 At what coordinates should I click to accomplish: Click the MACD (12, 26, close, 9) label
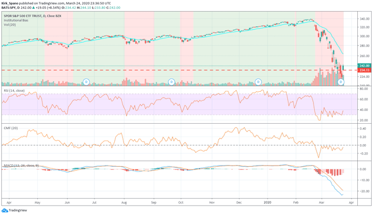pos(21,166)
